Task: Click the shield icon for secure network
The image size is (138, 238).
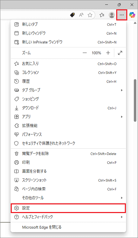Action: click(x=16, y=143)
